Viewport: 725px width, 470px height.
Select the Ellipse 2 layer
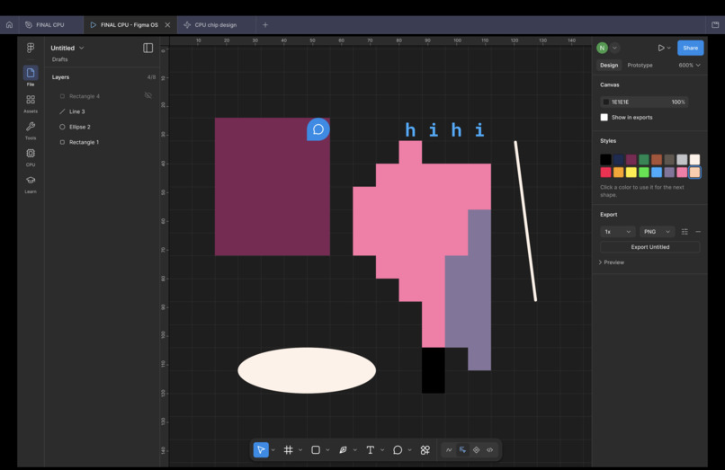click(x=104, y=127)
